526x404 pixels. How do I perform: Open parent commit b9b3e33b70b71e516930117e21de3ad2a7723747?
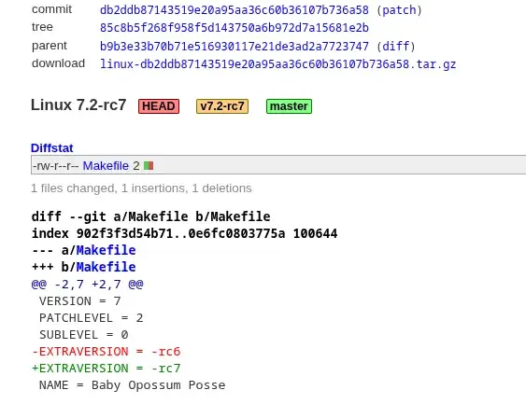pyautogui.click(x=235, y=46)
